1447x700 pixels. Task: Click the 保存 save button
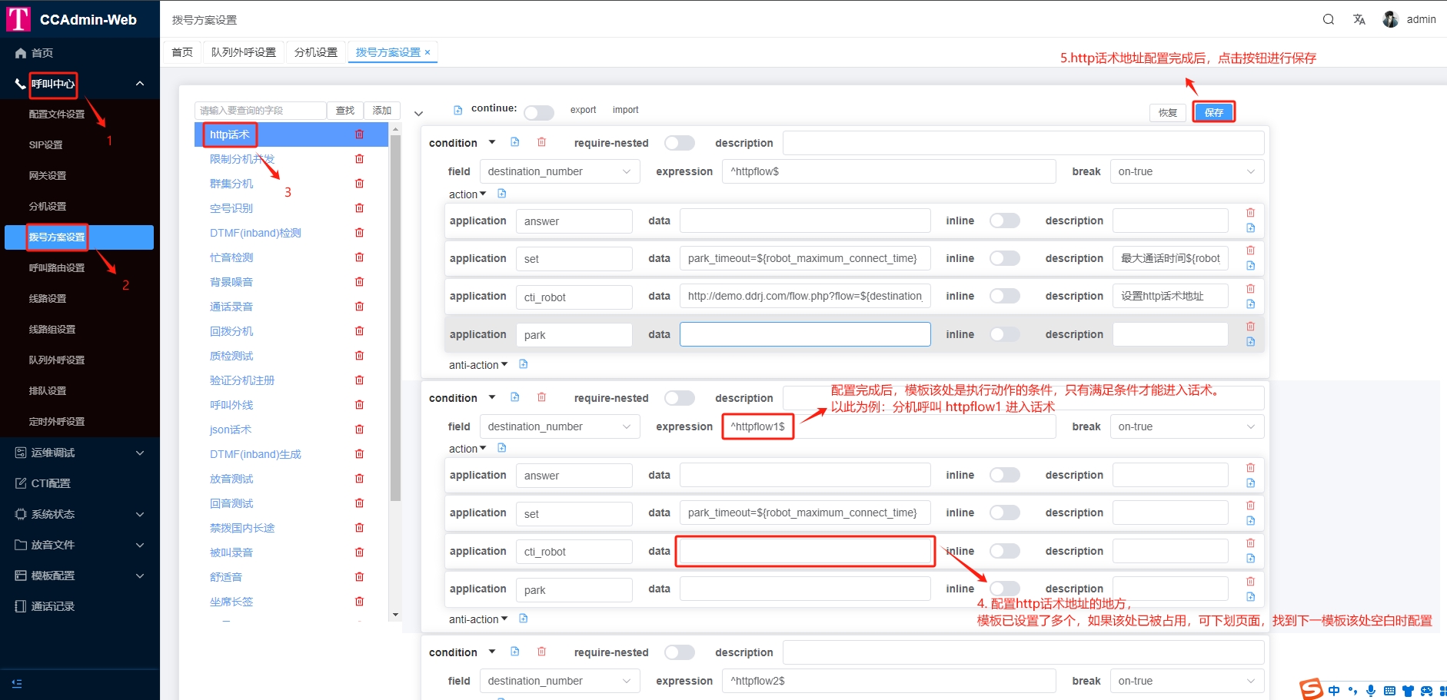coord(1213,112)
